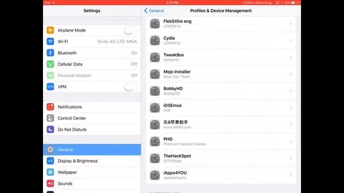Expand Mojo Installer row chevron
Screen dimensions: 344x193
click(x=291, y=74)
